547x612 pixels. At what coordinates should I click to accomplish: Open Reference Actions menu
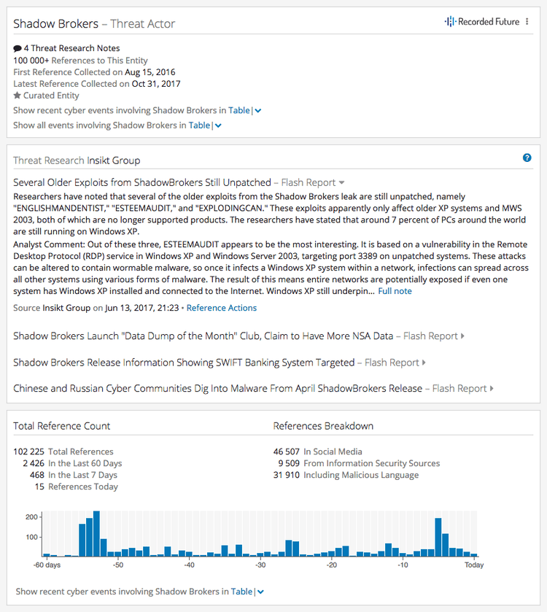[x=222, y=308]
